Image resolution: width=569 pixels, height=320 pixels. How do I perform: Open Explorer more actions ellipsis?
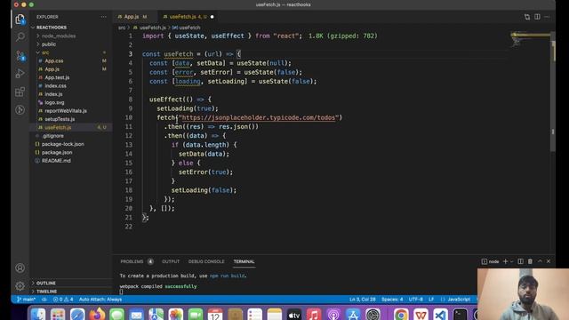click(x=103, y=17)
